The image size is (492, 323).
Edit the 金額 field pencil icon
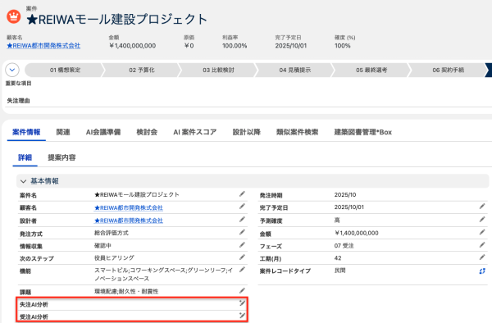pyautogui.click(x=482, y=232)
